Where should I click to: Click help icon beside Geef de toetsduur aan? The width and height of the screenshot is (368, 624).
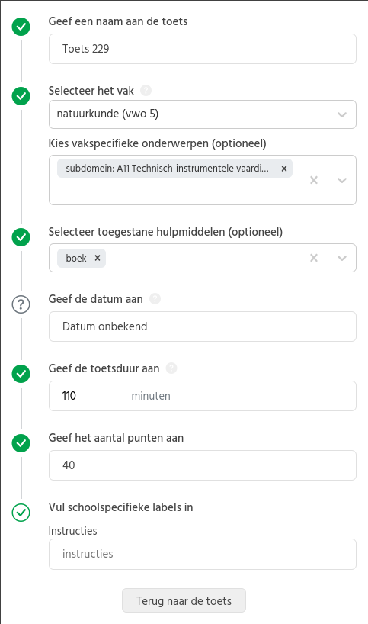point(171,368)
